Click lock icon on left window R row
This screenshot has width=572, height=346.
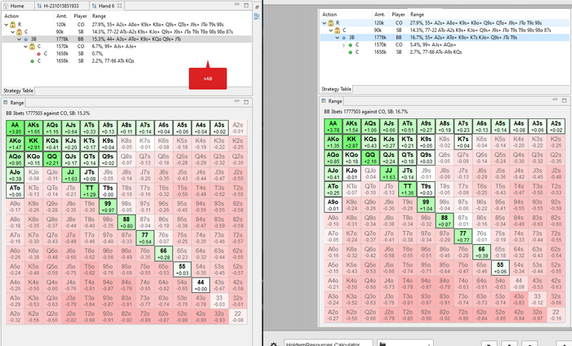coord(12,24)
